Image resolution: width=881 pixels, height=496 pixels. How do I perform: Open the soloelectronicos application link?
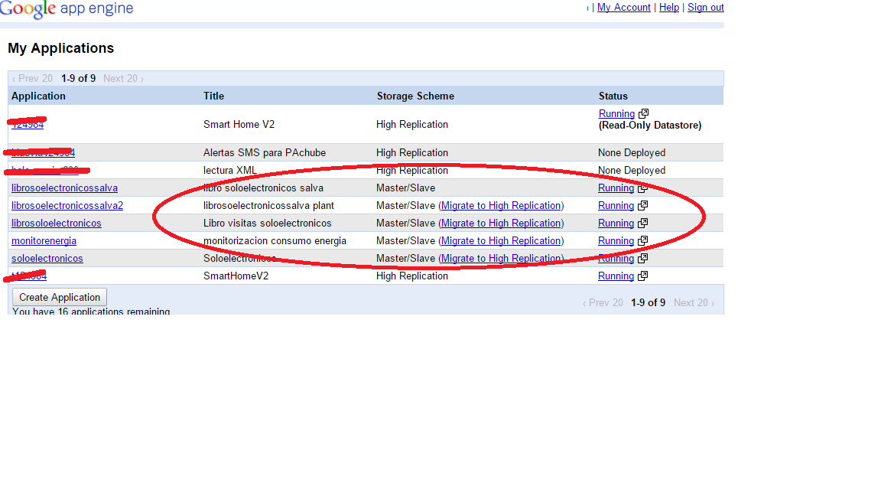(47, 259)
